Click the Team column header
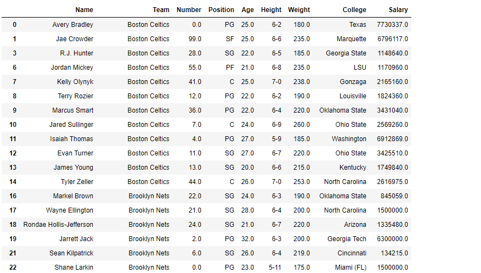This screenshot has height=273, width=481. (x=161, y=10)
